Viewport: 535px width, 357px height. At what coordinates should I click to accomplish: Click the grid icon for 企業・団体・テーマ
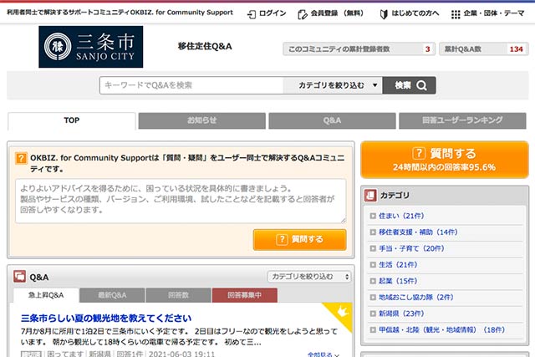[456, 14]
